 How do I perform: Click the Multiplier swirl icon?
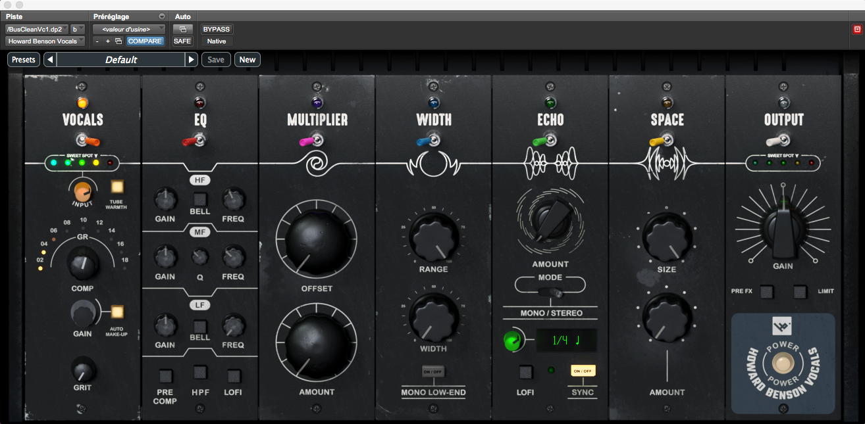pyautogui.click(x=317, y=162)
